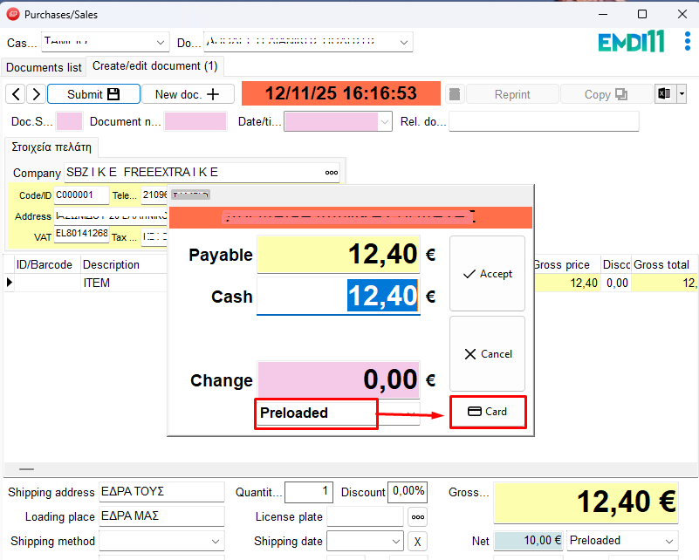Switch to the Documents list tab

(44, 67)
